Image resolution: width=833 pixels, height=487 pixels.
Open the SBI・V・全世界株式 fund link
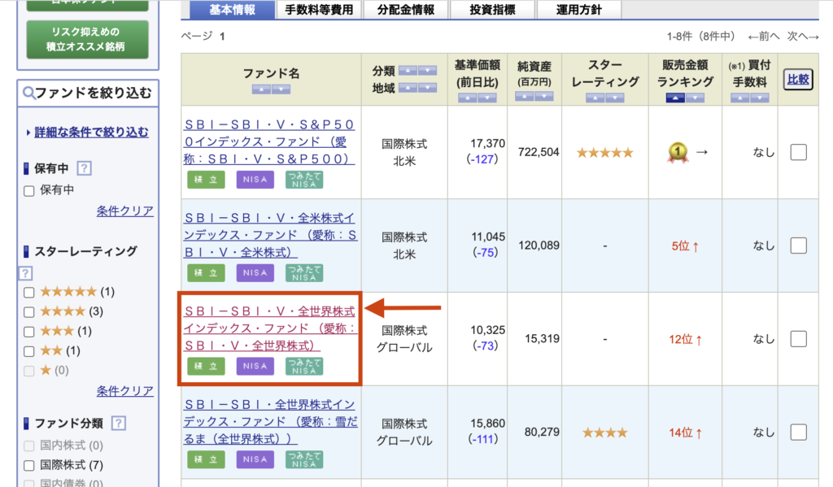click(269, 328)
